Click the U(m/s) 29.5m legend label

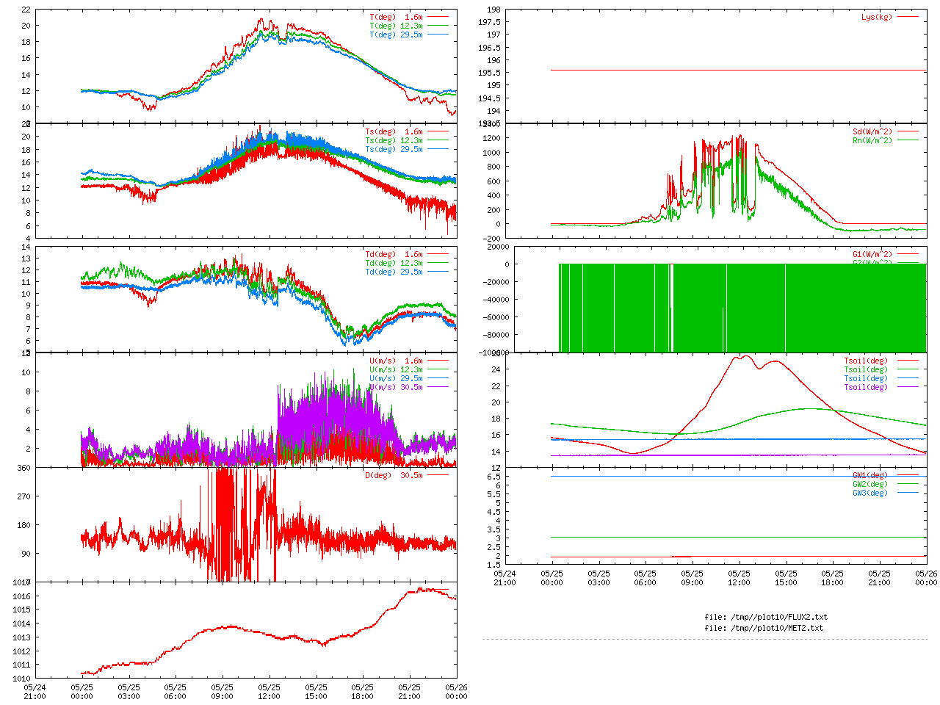[x=396, y=379]
